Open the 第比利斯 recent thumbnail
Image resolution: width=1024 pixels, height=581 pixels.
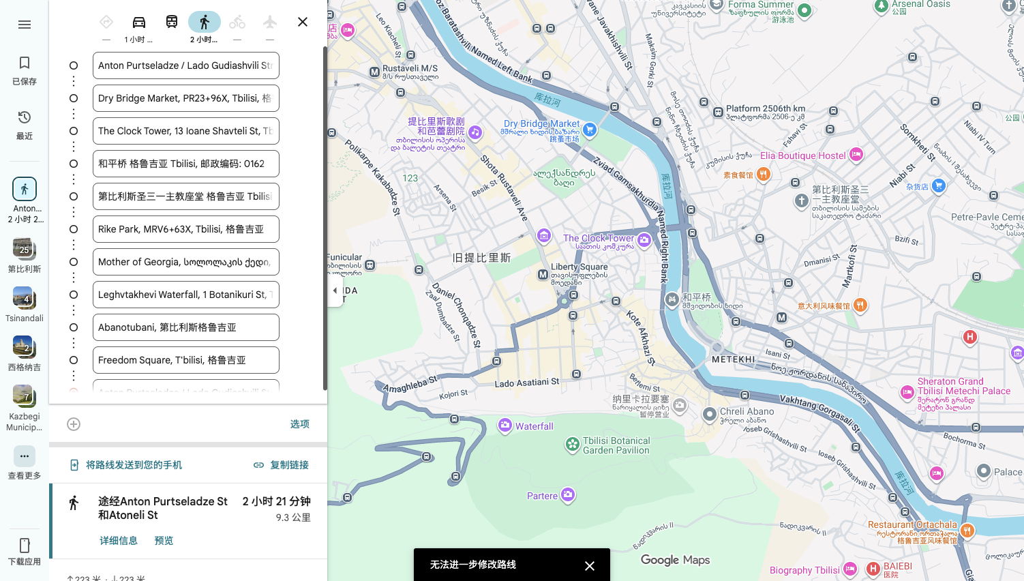tap(24, 255)
